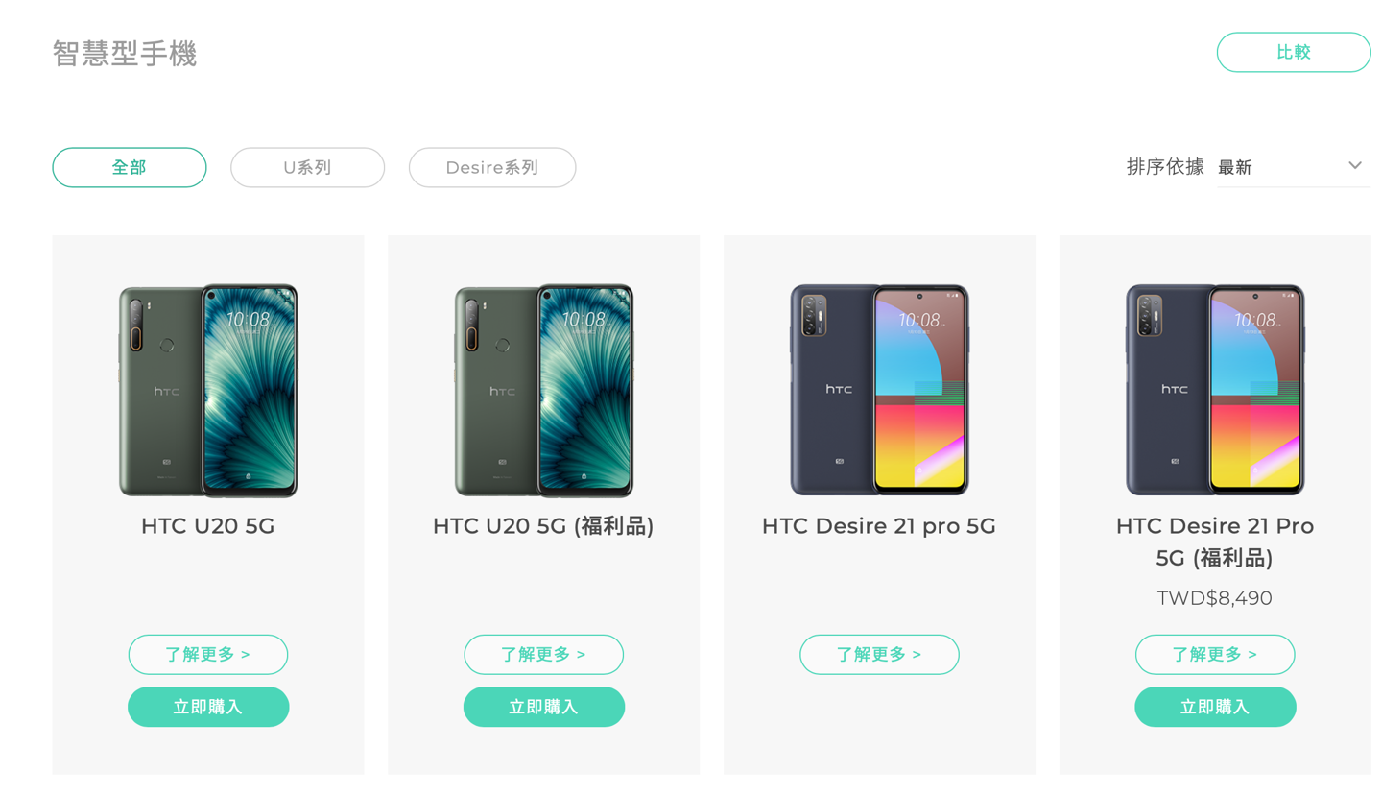Filter by Desire系列 tab
Viewport: 1382px width, 796px height.
coord(492,167)
